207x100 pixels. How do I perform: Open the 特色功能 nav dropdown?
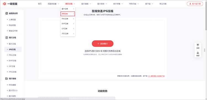[134, 4]
